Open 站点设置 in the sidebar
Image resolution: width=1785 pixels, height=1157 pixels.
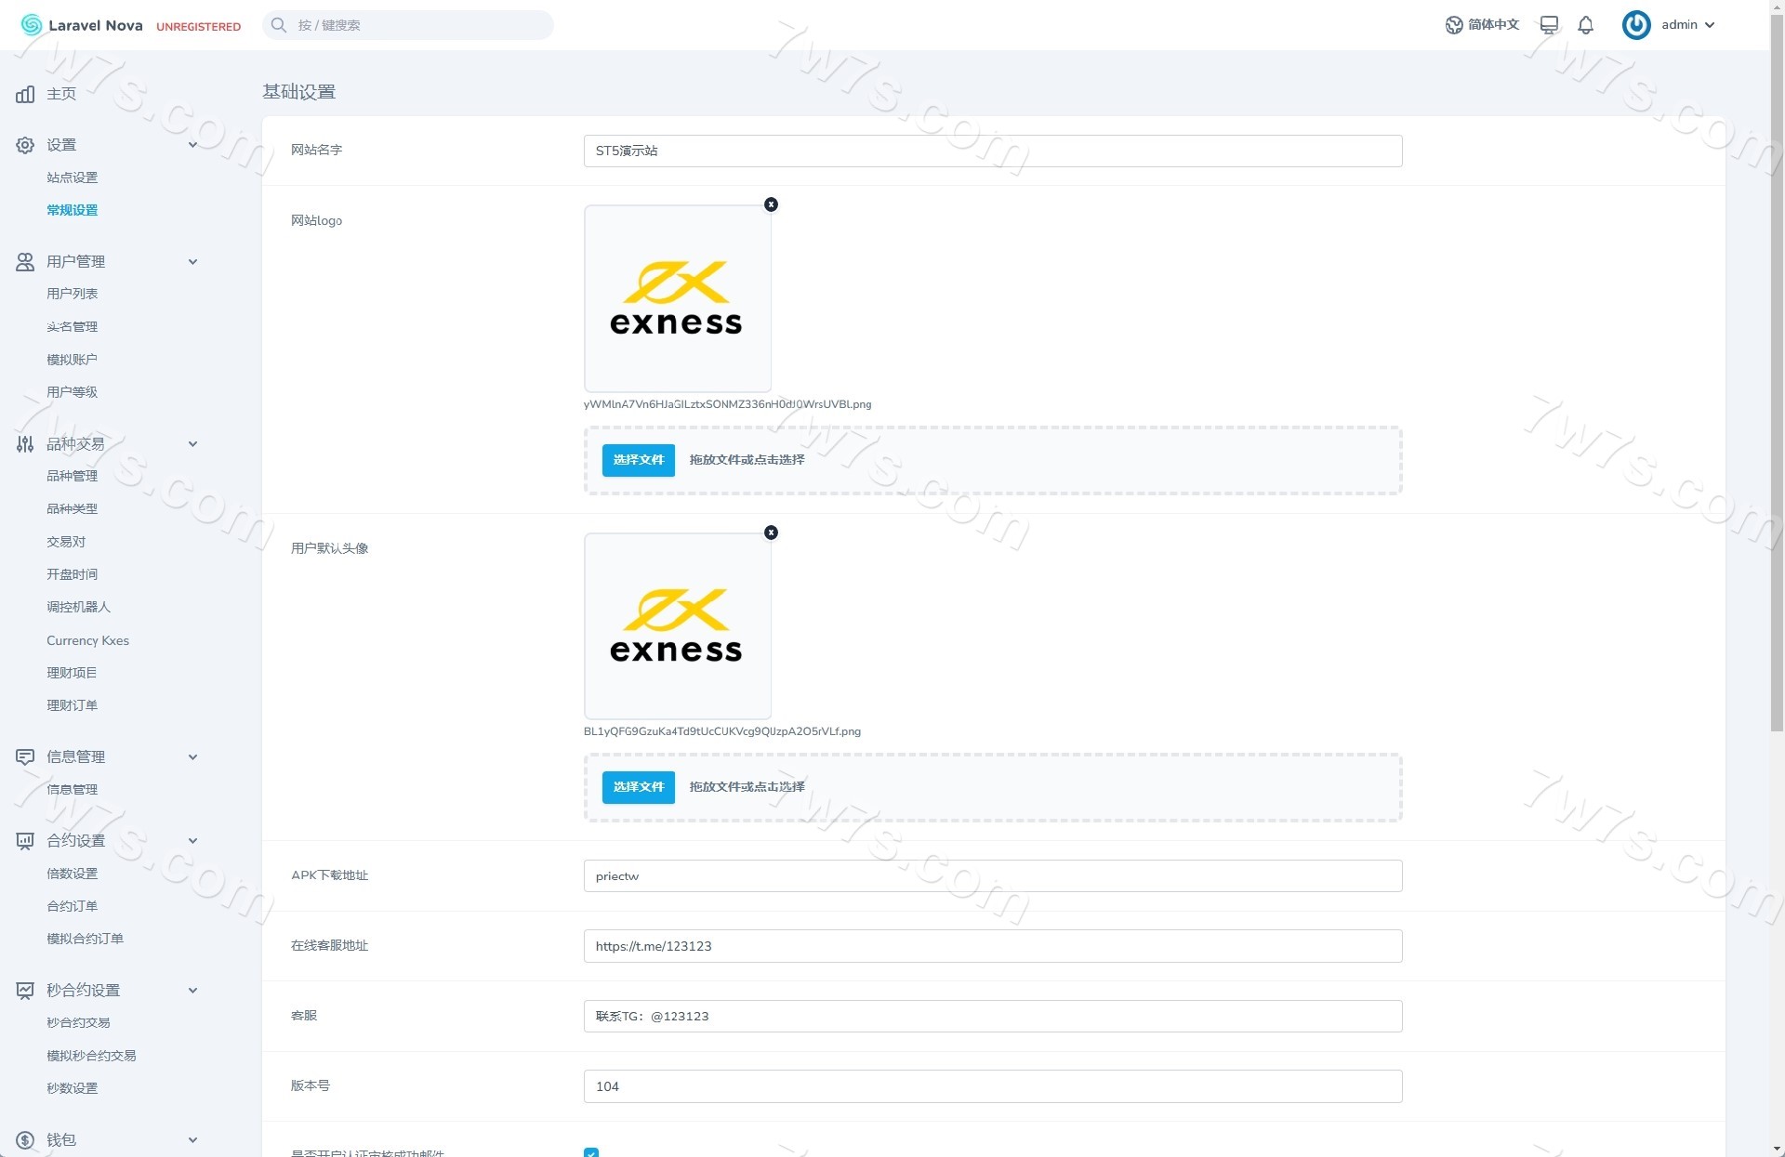tap(73, 177)
